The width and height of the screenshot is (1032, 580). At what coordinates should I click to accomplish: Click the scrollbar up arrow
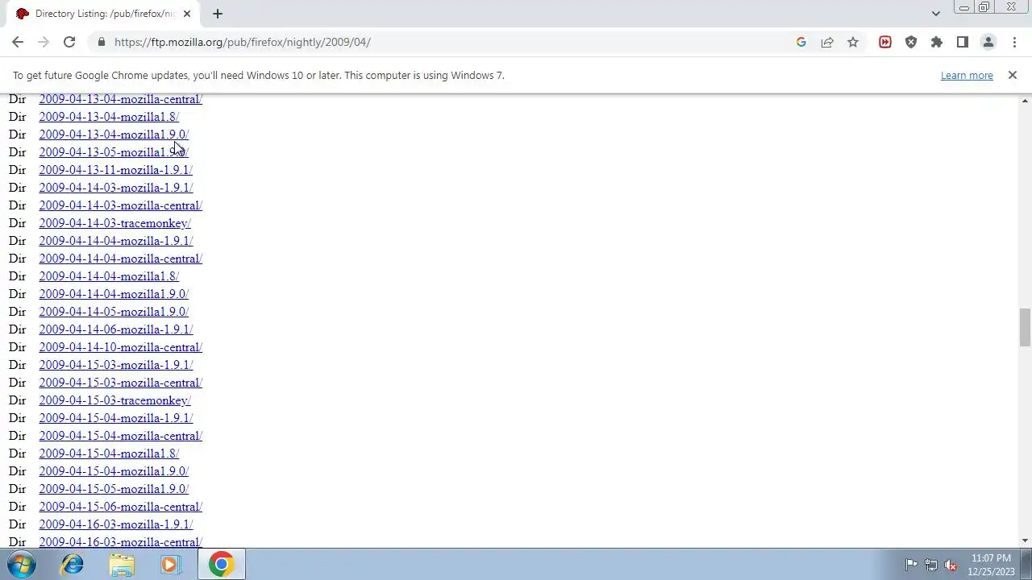coord(1025,101)
